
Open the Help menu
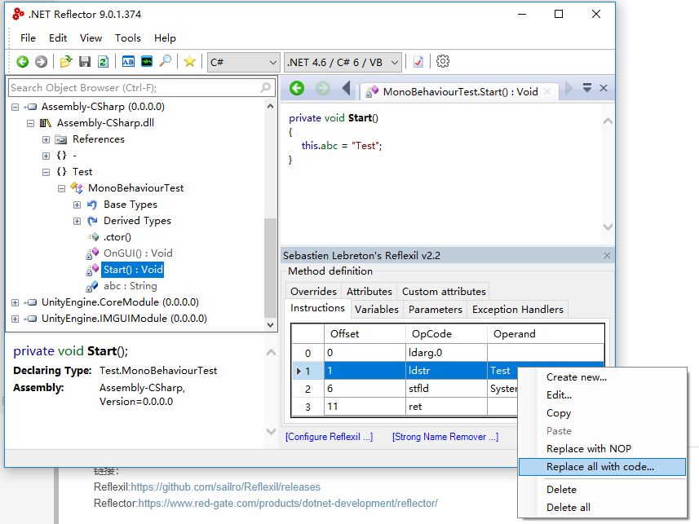point(165,37)
